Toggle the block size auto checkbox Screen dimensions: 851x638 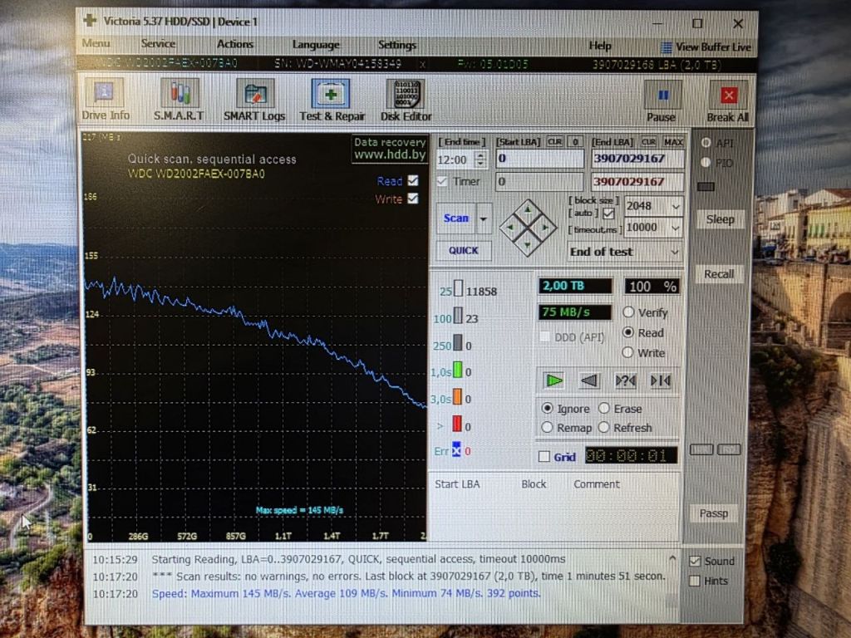pyautogui.click(x=608, y=213)
